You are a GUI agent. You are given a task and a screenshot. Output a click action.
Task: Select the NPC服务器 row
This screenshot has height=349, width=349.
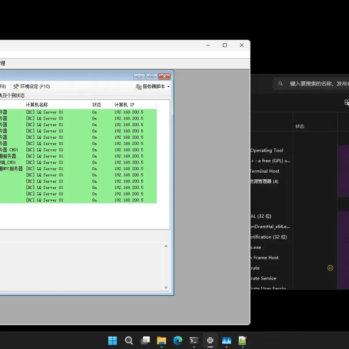pyautogui.click(x=79, y=168)
